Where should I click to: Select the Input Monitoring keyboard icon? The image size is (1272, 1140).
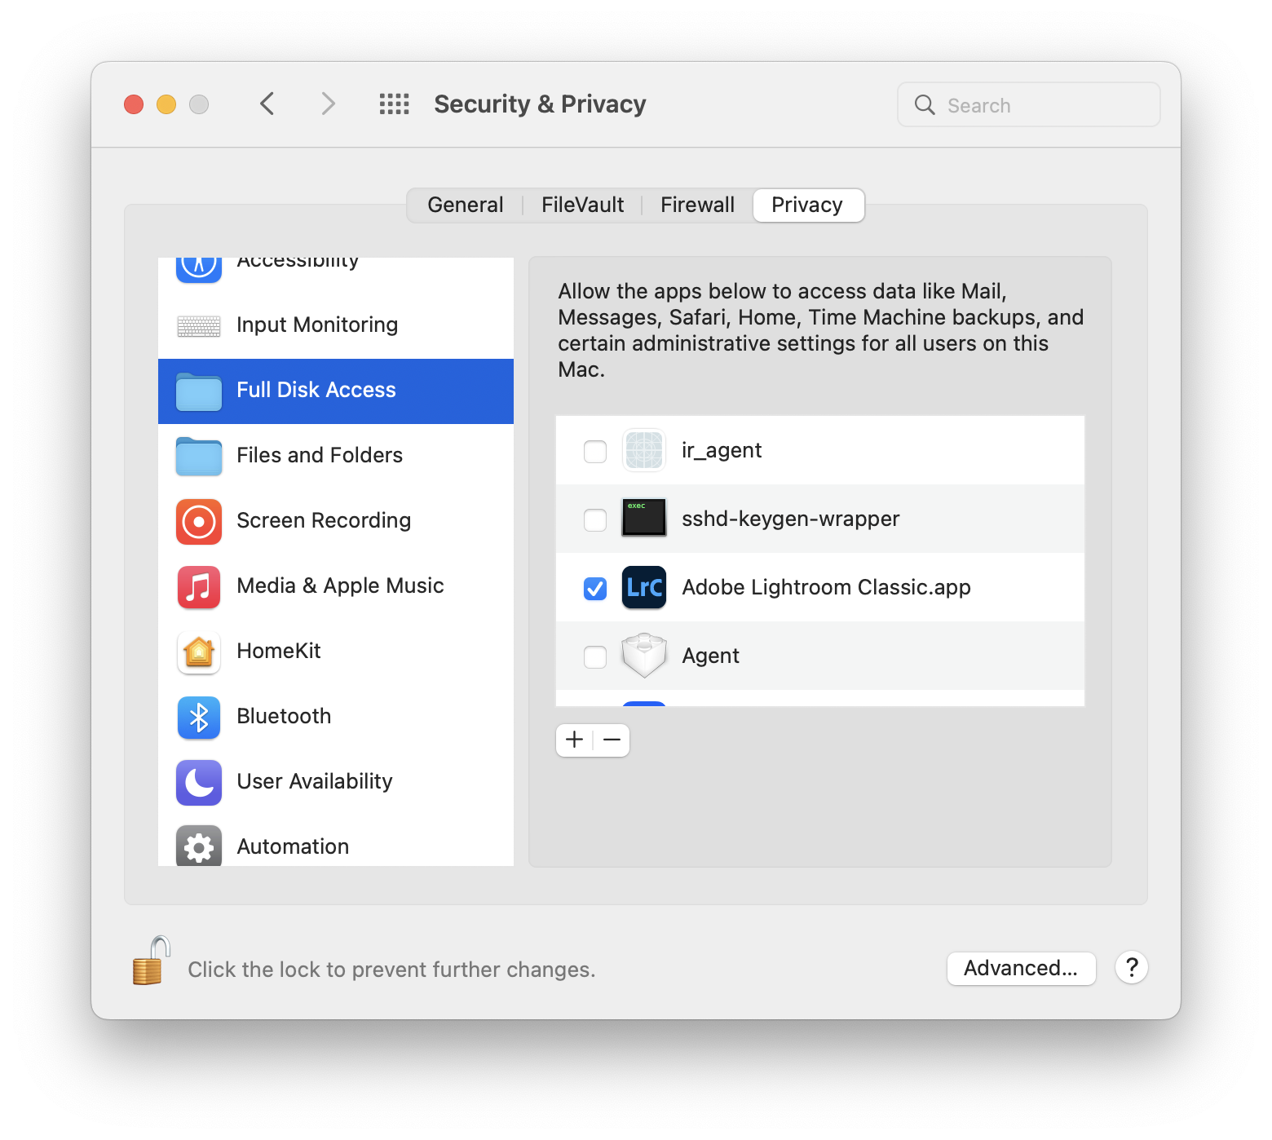point(197,325)
